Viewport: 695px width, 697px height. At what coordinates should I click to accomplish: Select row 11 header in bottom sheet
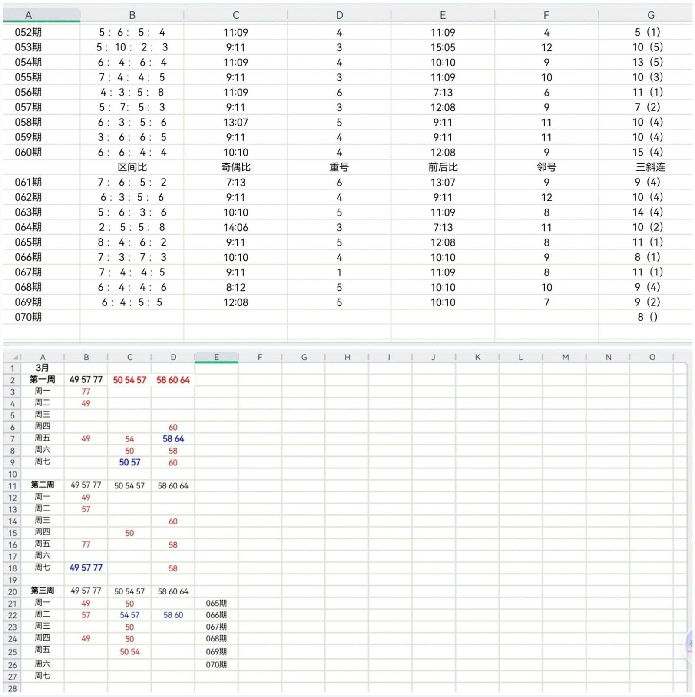coord(12,486)
